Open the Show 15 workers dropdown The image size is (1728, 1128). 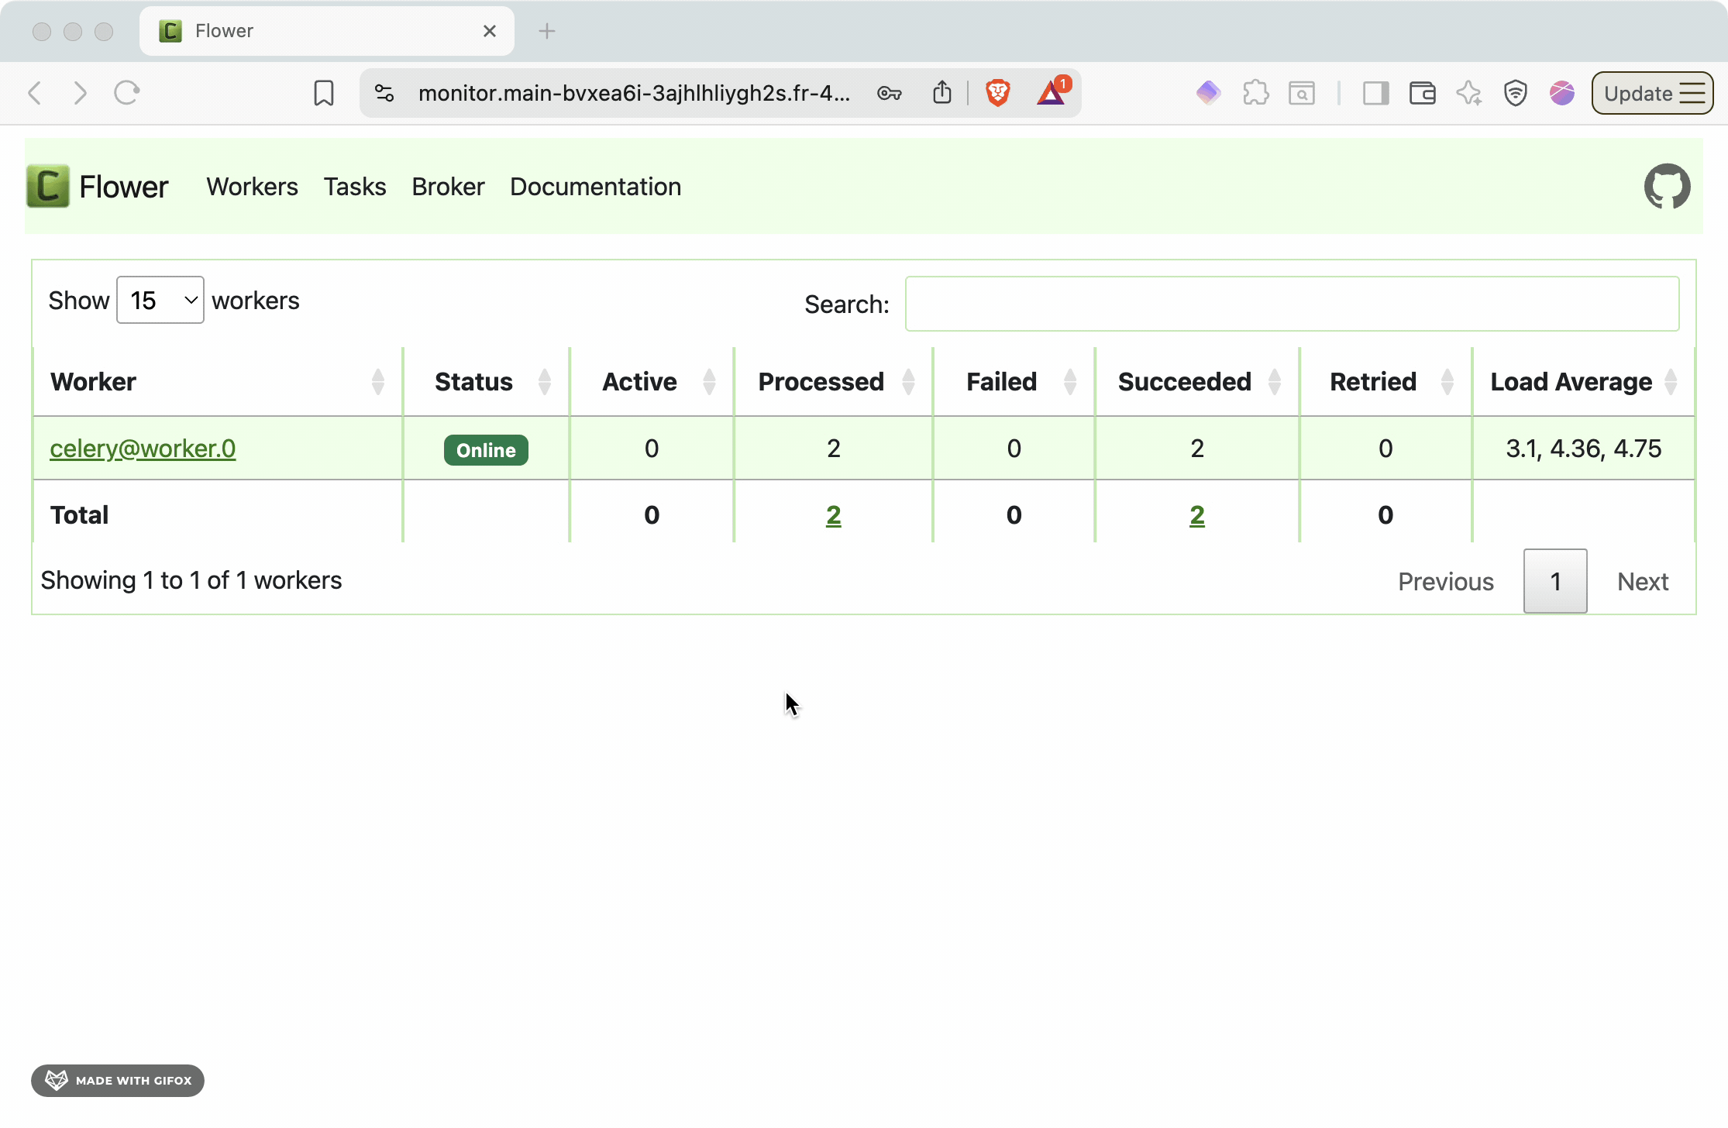tap(160, 301)
